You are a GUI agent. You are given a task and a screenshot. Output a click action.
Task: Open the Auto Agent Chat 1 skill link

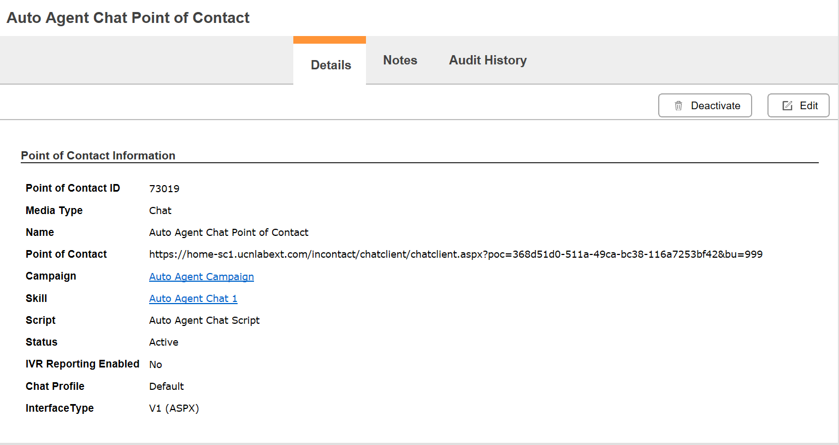(193, 298)
